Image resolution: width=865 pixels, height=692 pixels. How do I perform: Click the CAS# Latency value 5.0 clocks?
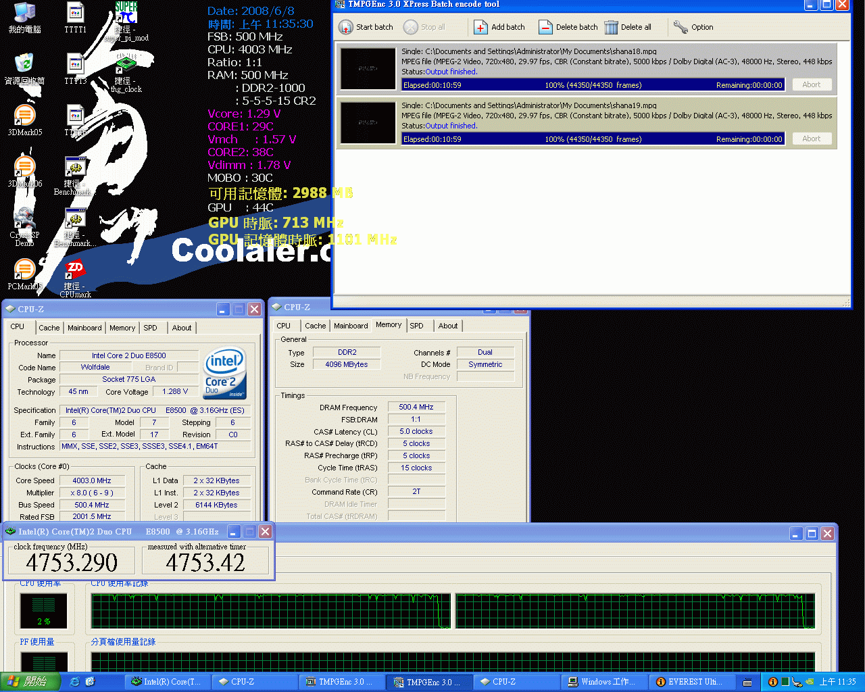pos(416,431)
